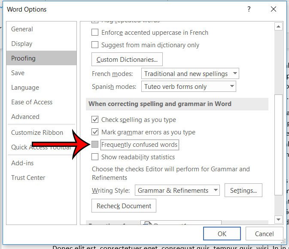Click the 'Choose the checks Editor will perform' text
Viewport: 289px width, 249px height.
170,173
